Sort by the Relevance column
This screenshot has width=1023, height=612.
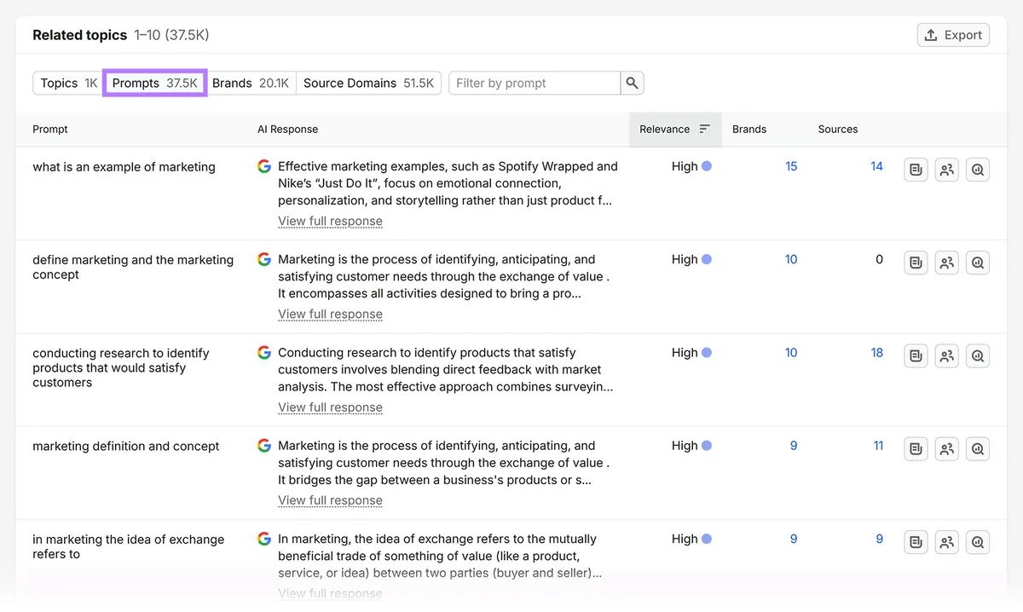(x=675, y=130)
